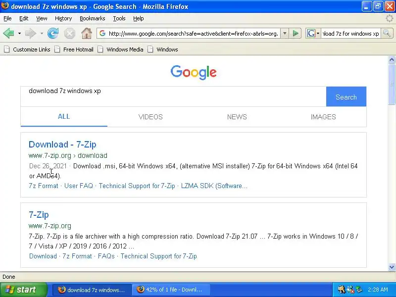
Task: Click the www.7-zip.org › download URL text
Action: 68,155
